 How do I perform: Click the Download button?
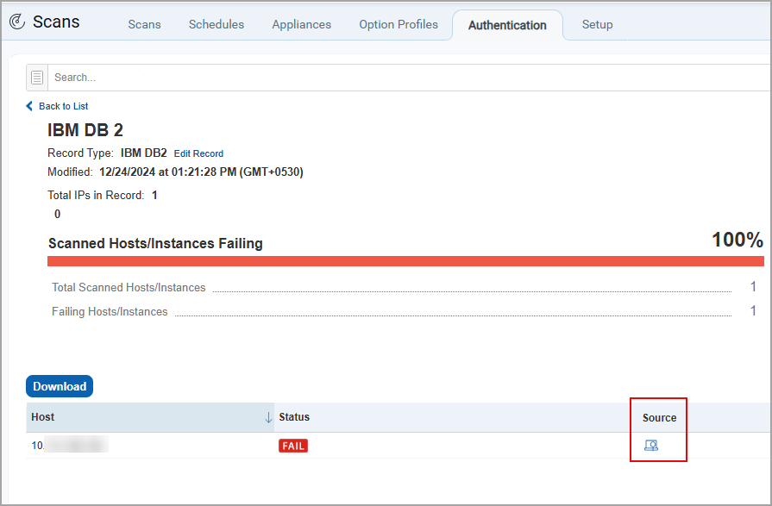(x=59, y=385)
